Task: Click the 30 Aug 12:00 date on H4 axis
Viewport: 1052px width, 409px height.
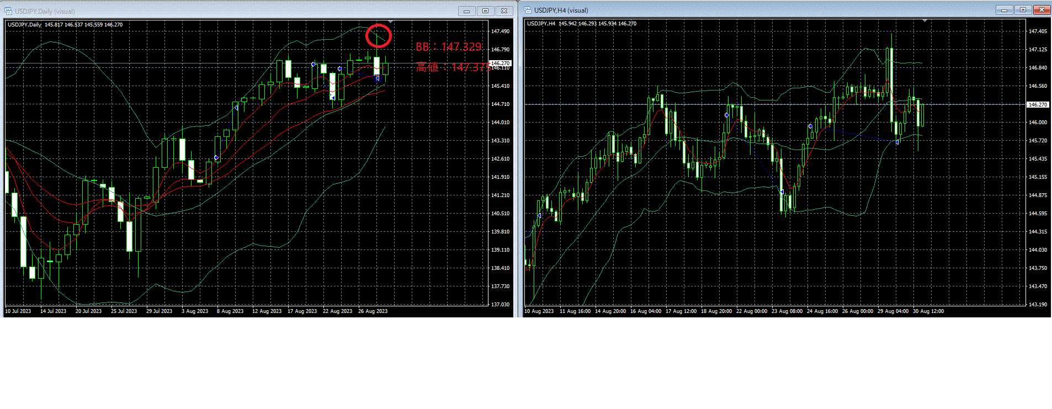Action: pyautogui.click(x=928, y=311)
